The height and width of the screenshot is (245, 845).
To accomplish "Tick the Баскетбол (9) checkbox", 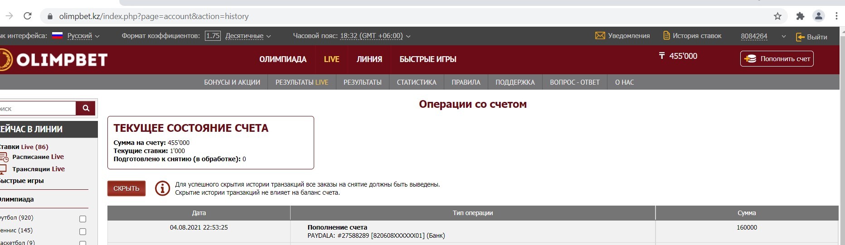I will coord(83,243).
